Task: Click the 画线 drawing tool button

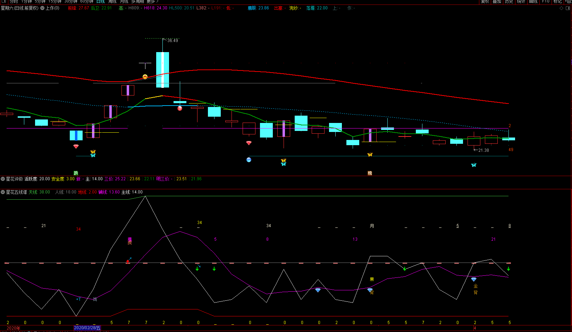Action: [x=533, y=1]
